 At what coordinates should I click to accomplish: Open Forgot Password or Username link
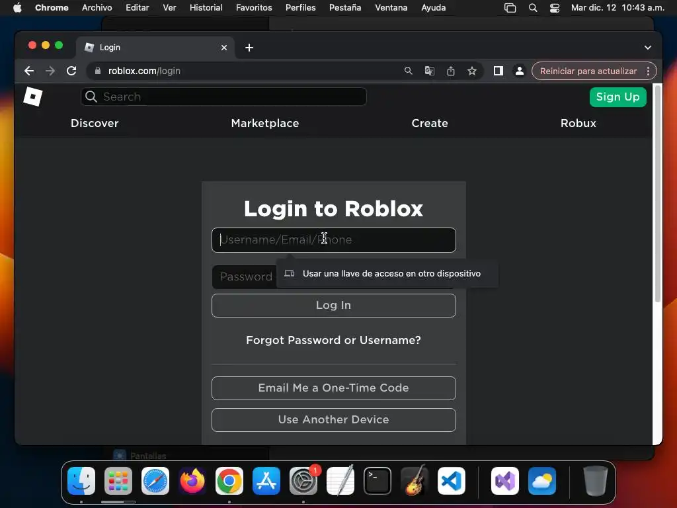(x=333, y=341)
